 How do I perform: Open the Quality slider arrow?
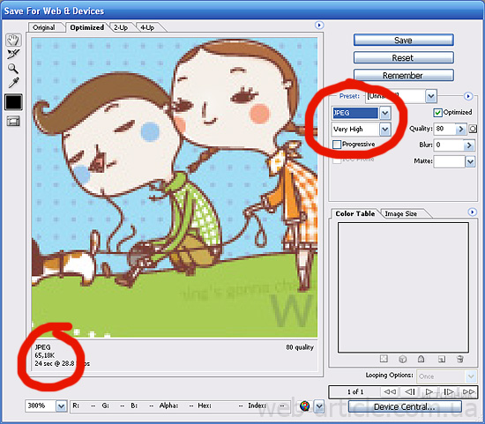461,129
